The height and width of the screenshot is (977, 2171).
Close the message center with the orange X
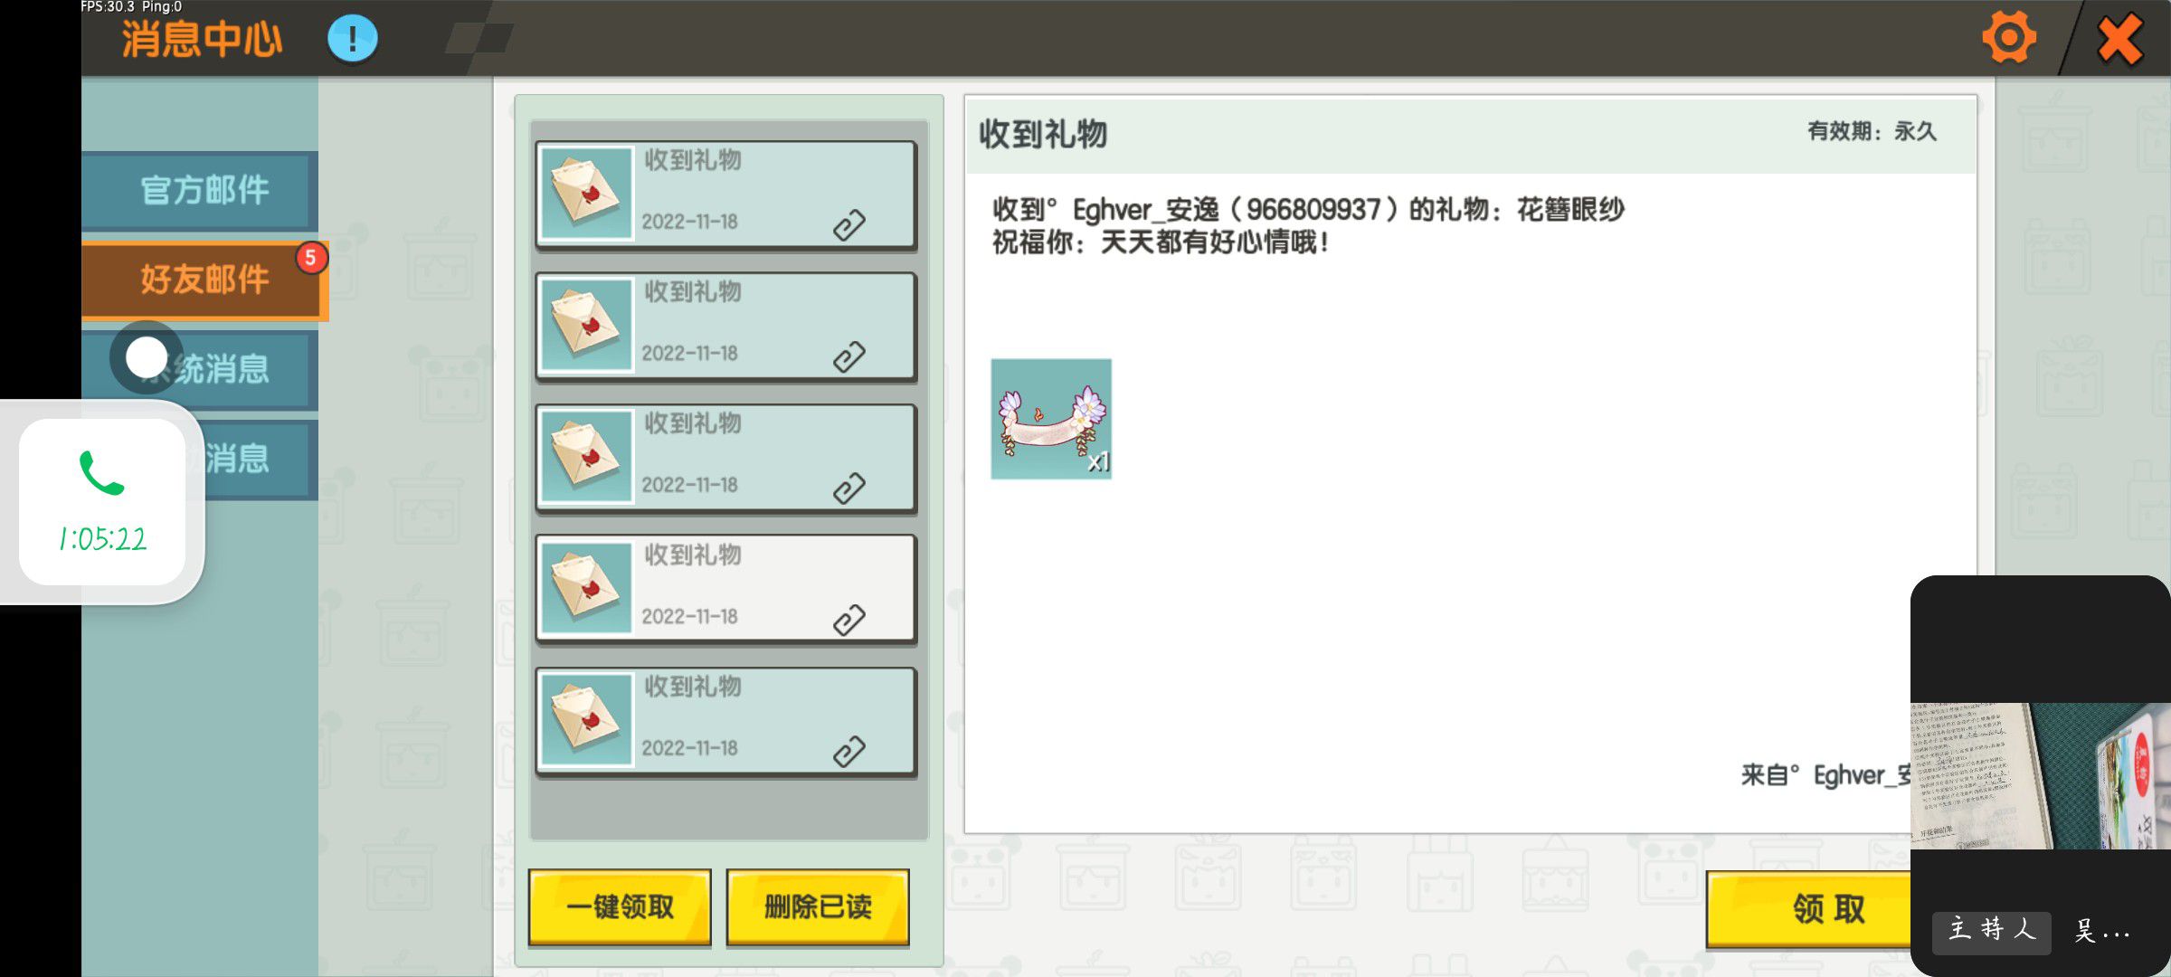coord(2119,40)
